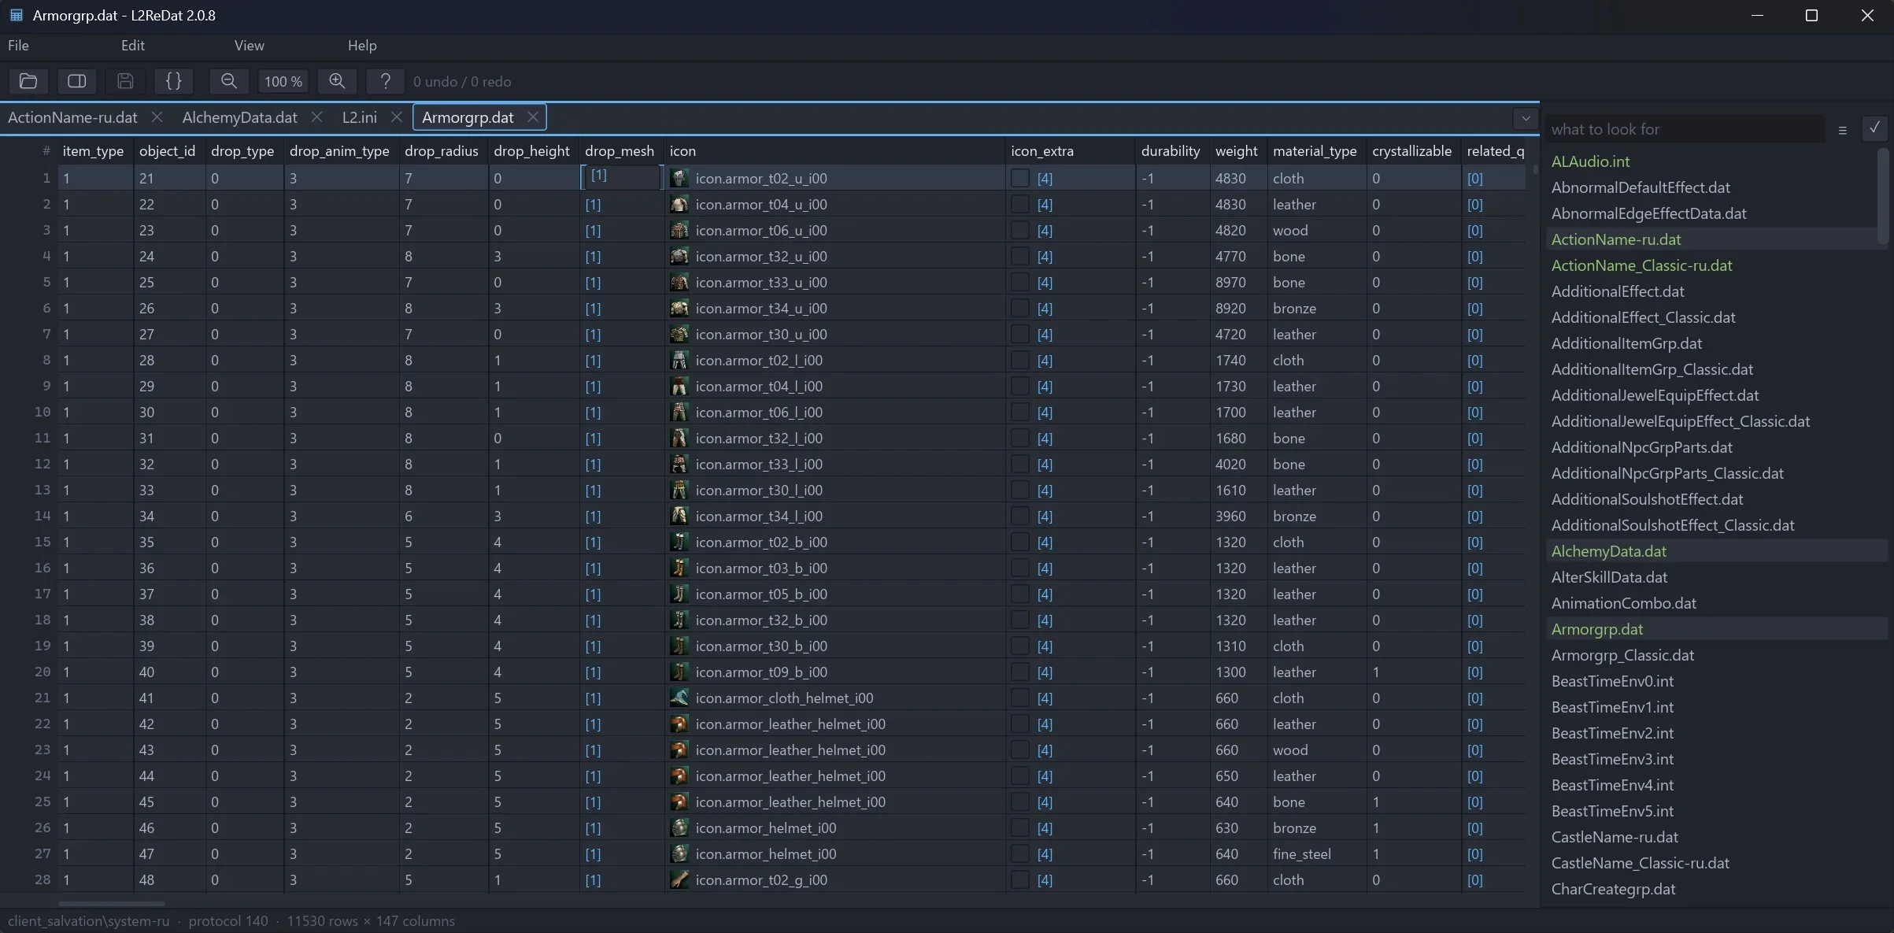Viewport: 1894px width, 933px height.
Task: Open help via the question mark icon
Action: (385, 81)
